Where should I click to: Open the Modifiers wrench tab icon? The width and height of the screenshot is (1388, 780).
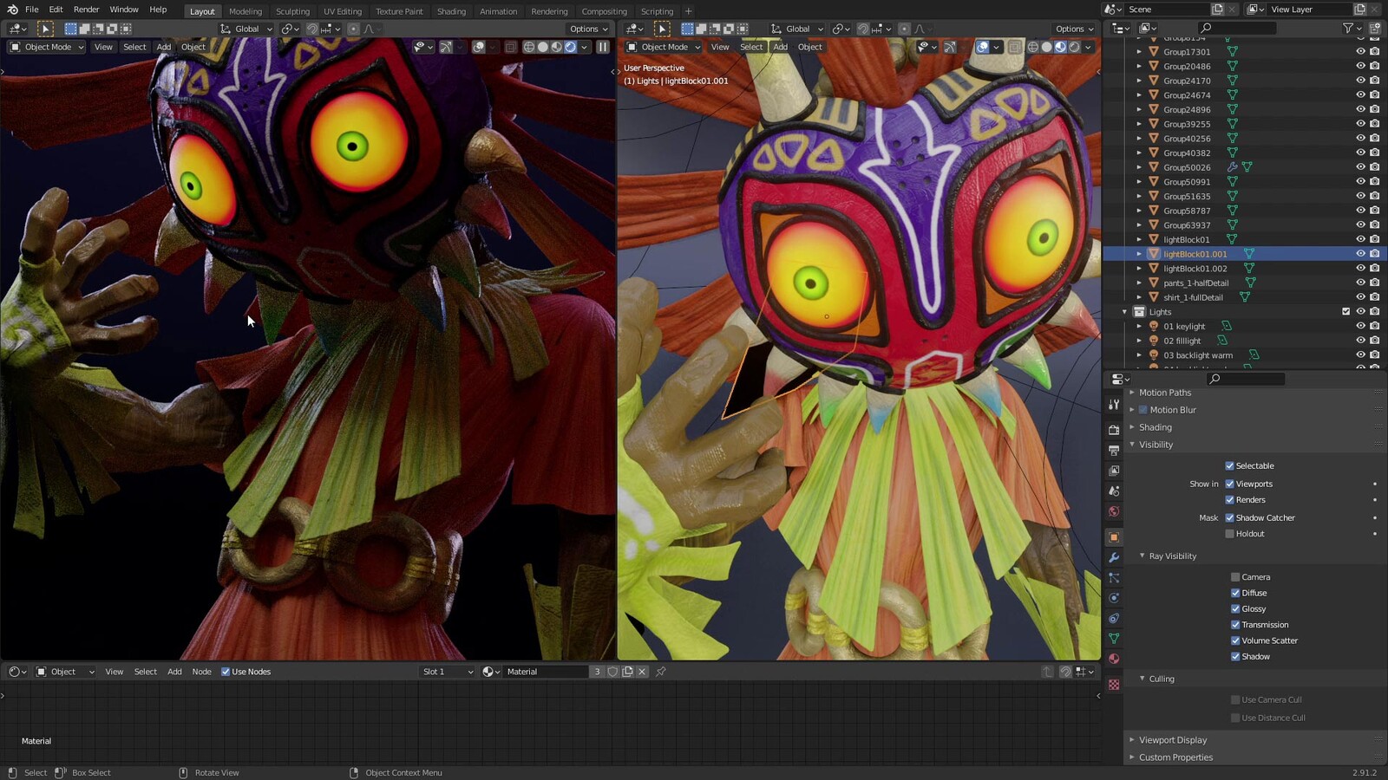[1114, 557]
